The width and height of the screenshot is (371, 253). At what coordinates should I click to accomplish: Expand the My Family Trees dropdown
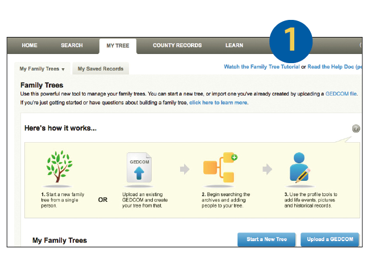(42, 69)
